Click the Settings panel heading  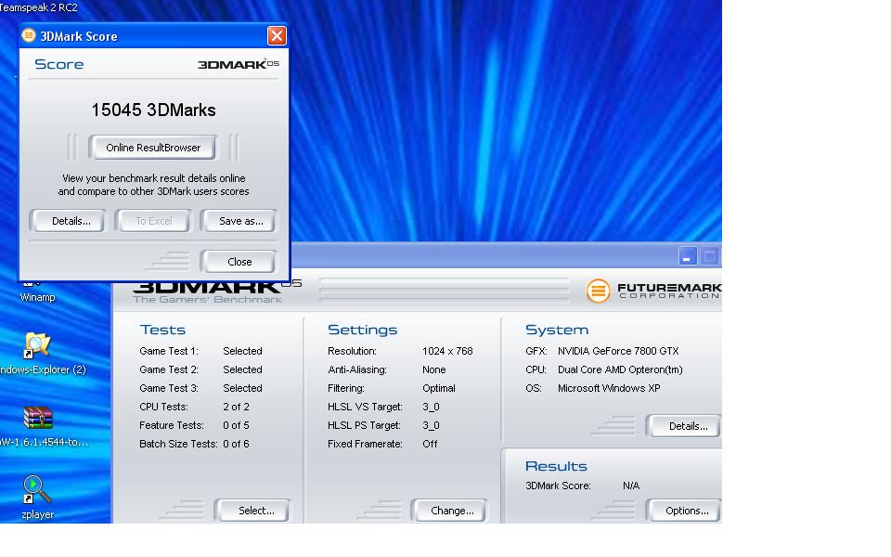[x=363, y=330]
